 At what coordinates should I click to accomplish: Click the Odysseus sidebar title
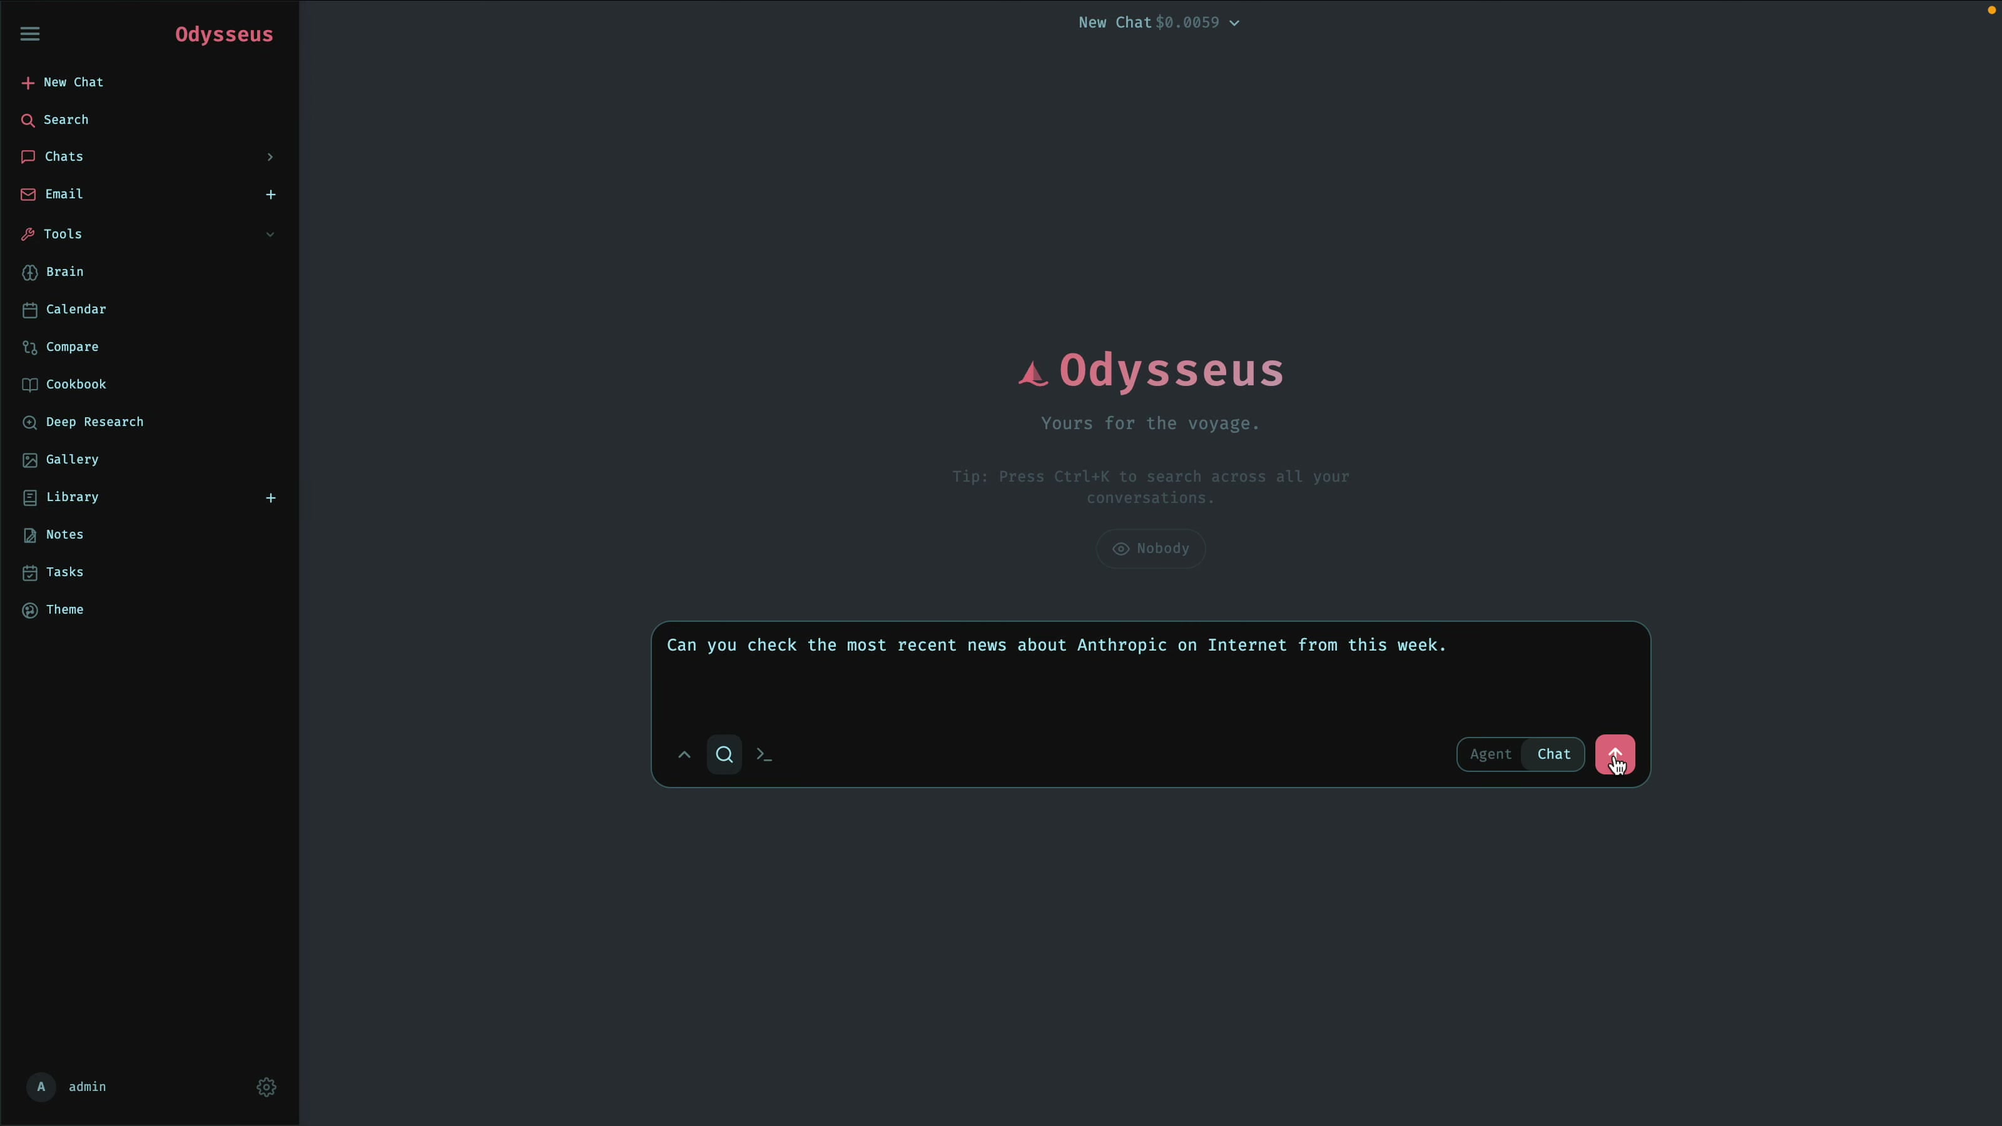224,34
